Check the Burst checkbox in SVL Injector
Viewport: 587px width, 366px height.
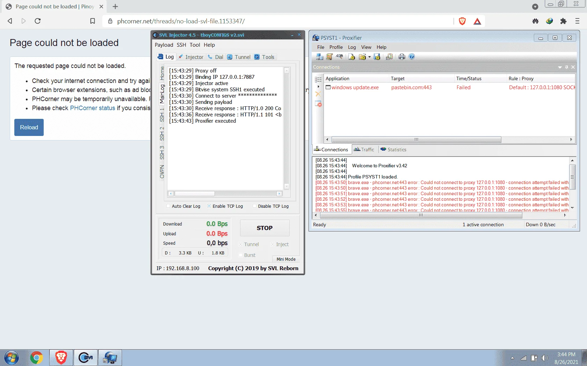click(240, 255)
